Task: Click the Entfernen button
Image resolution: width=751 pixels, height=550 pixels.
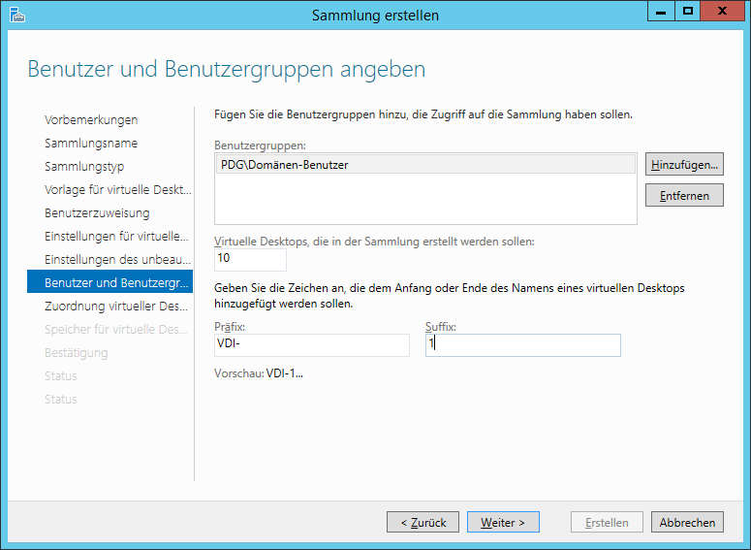Action: [x=685, y=196]
